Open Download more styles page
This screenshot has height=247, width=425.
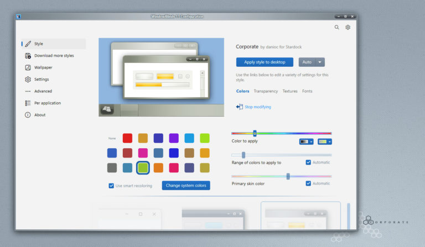pos(54,56)
